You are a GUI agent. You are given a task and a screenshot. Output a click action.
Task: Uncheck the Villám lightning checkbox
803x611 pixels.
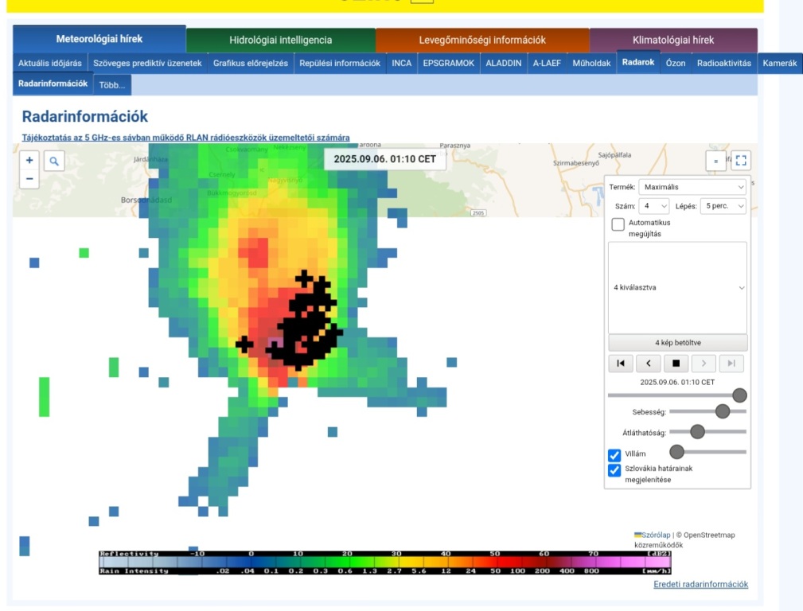614,455
